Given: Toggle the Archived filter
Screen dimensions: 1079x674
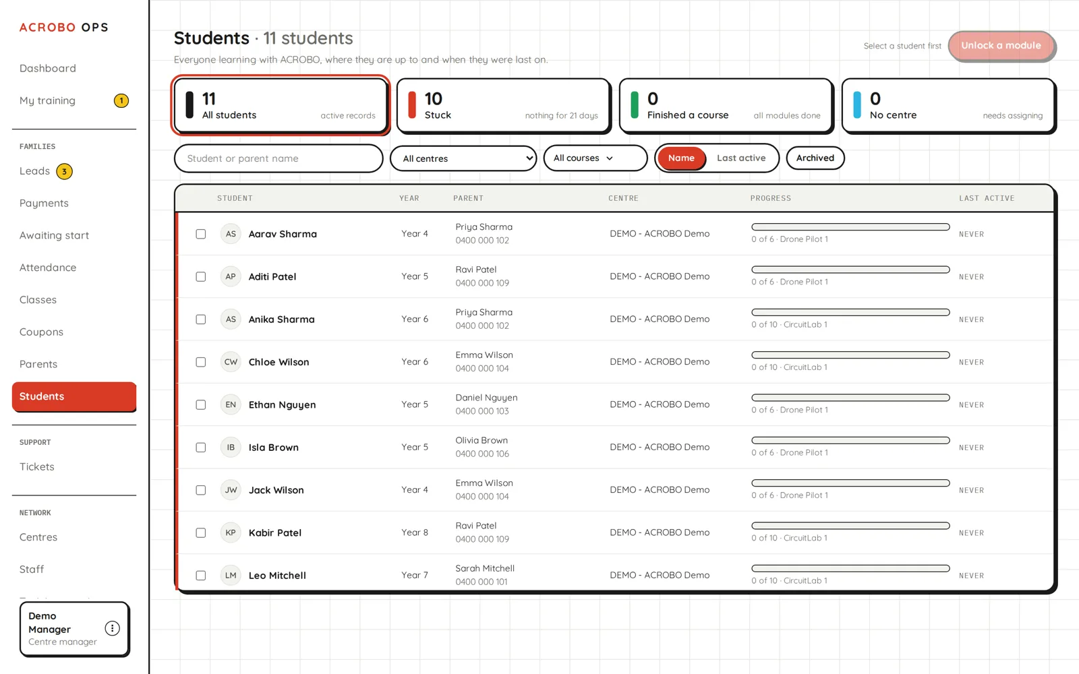Looking at the screenshot, I should click(815, 158).
